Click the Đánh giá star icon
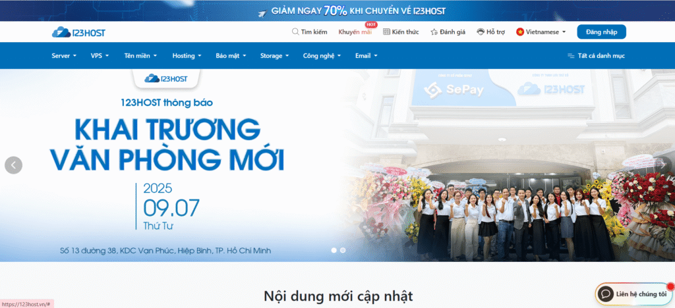The image size is (675, 308). (x=434, y=32)
